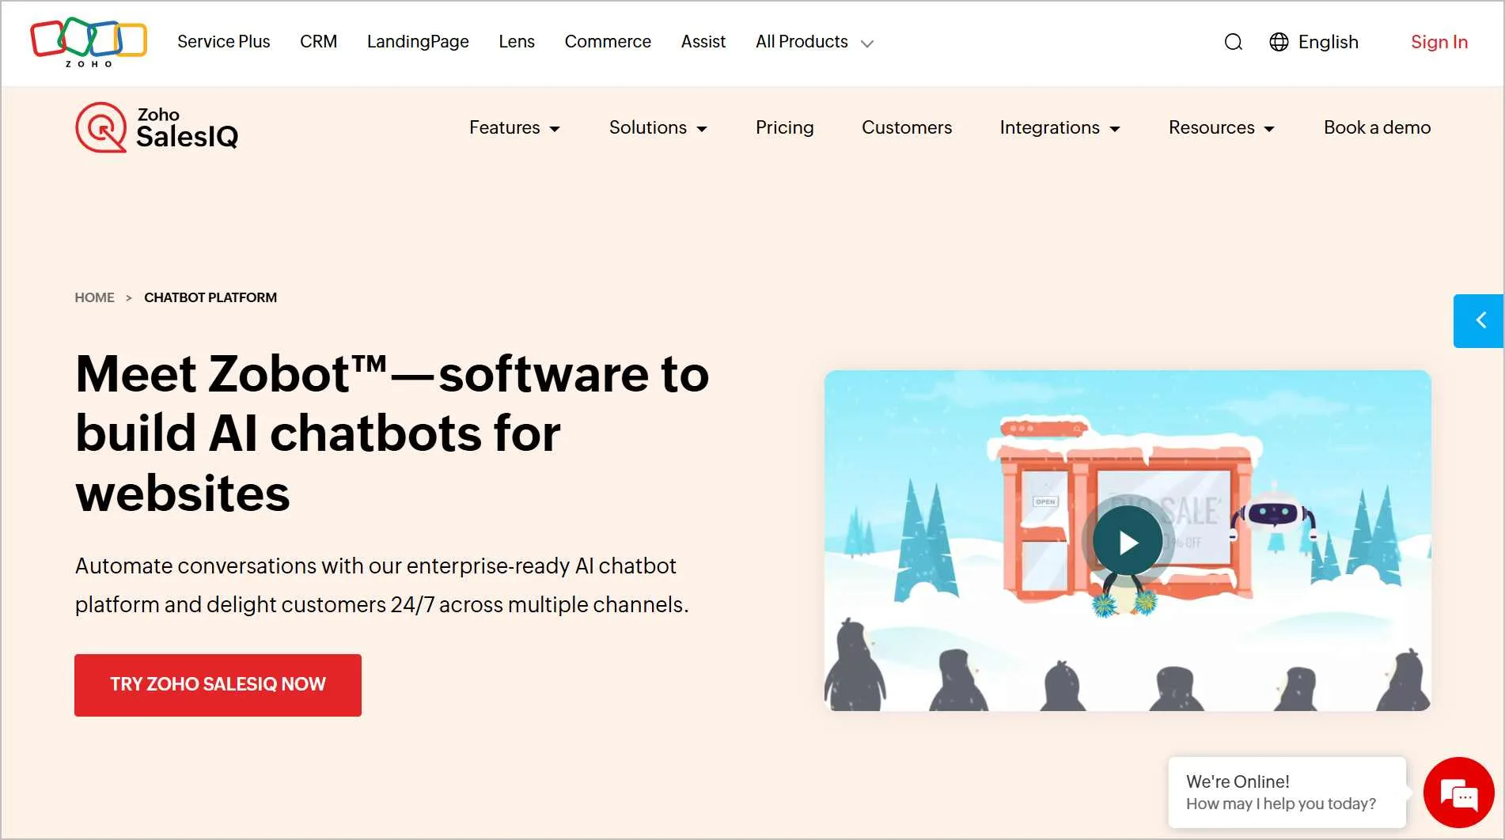Open the chat bubble icon at bottom right
The width and height of the screenshot is (1505, 840).
point(1458,793)
